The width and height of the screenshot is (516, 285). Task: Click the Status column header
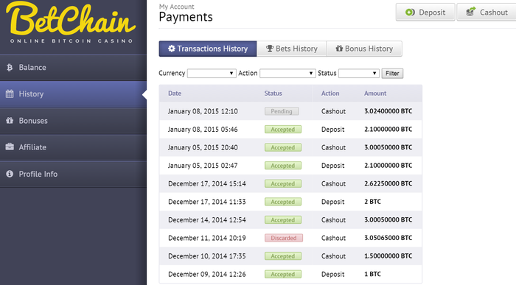click(x=273, y=94)
